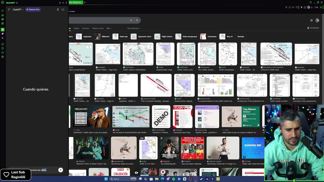This screenshot has width=324, height=182.
Task: Open GX Control in the Opera sidebar
Action: point(3,11)
